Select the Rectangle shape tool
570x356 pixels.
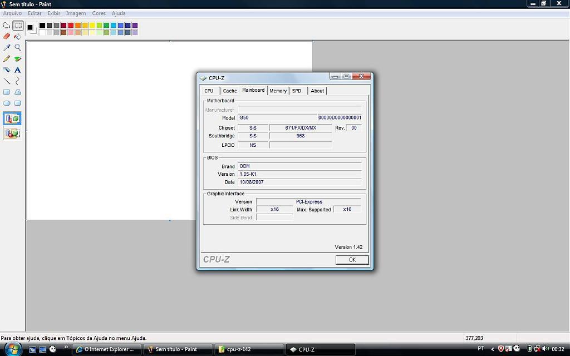(x=7, y=92)
